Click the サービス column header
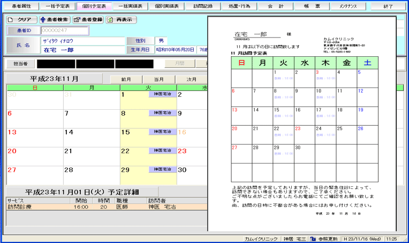 coord(38,201)
